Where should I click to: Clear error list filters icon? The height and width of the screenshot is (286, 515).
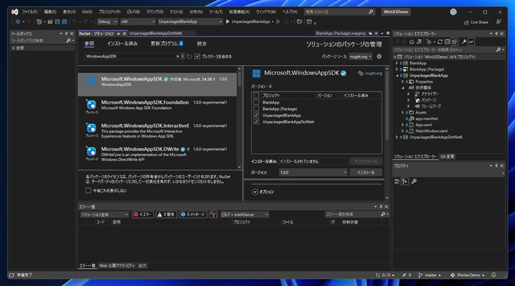tap(213, 214)
